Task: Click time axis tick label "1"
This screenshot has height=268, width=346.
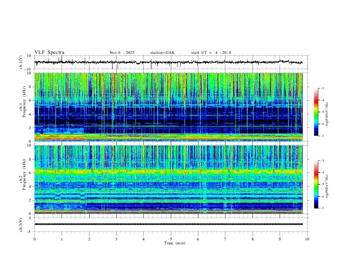Action: tap(62, 239)
